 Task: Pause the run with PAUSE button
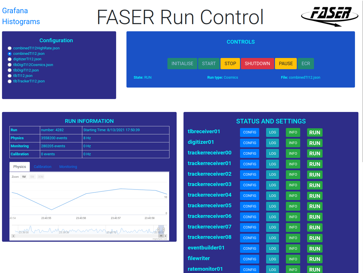[x=286, y=63]
